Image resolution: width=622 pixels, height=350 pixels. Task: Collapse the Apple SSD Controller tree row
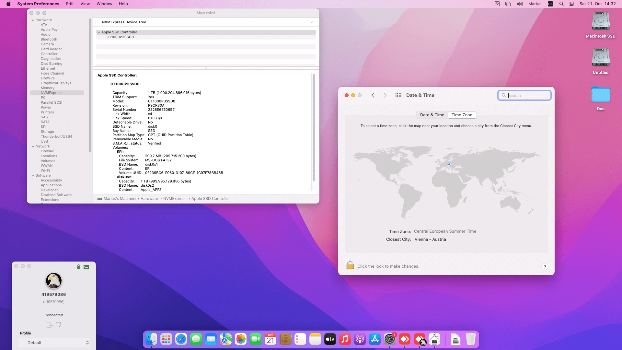pyautogui.click(x=98, y=32)
